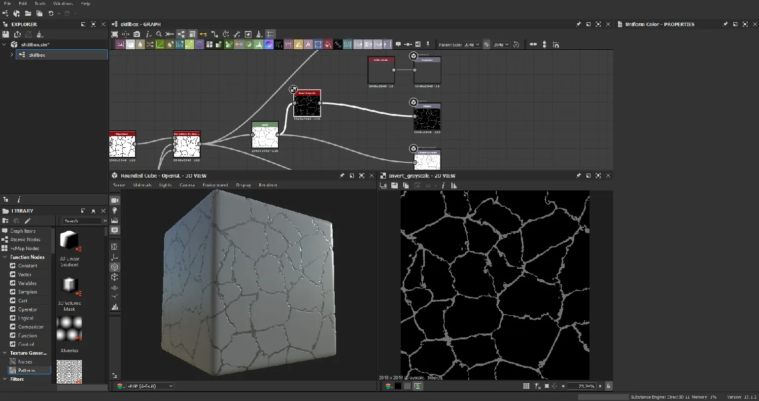Image resolution: width=759 pixels, height=401 pixels.
Task: Click the black background swatch in the 2D view
Action: click(398, 386)
